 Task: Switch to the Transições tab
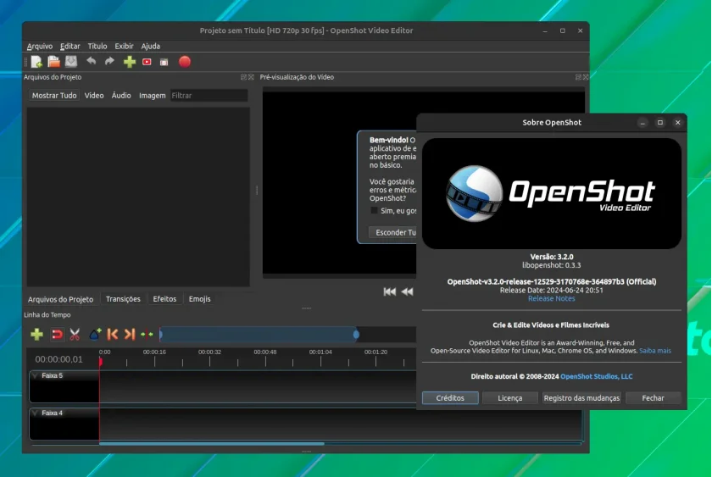click(123, 299)
